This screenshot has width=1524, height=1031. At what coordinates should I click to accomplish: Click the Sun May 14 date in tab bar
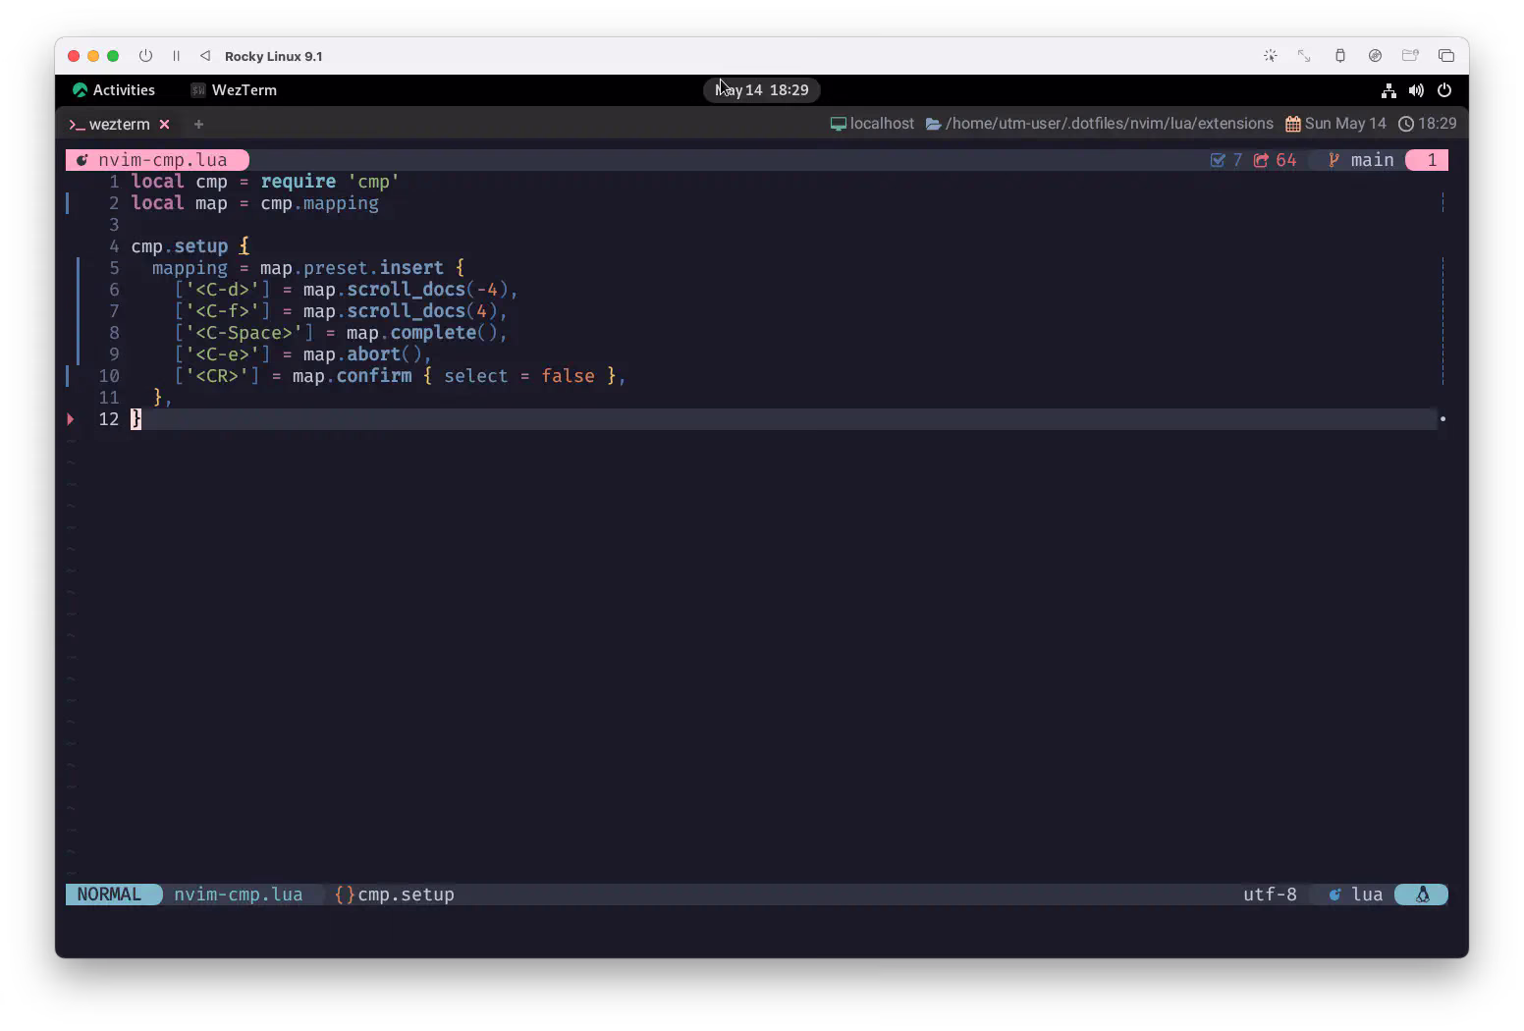(1345, 124)
